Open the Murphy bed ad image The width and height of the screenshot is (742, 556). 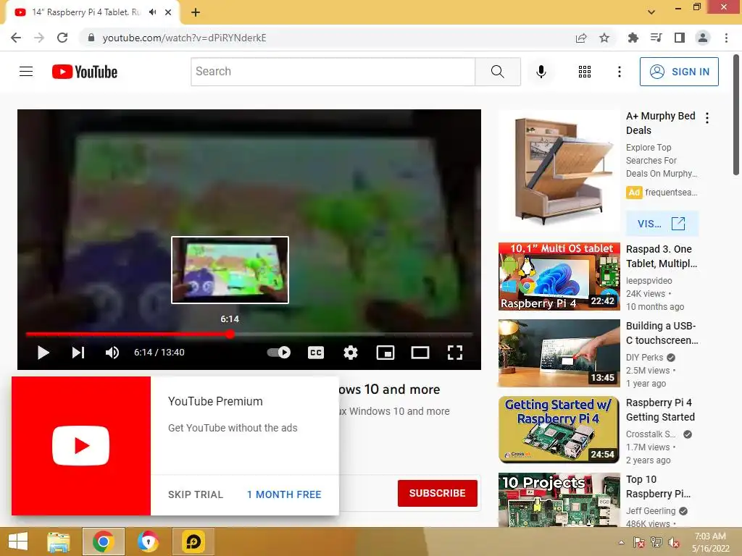tap(559, 170)
